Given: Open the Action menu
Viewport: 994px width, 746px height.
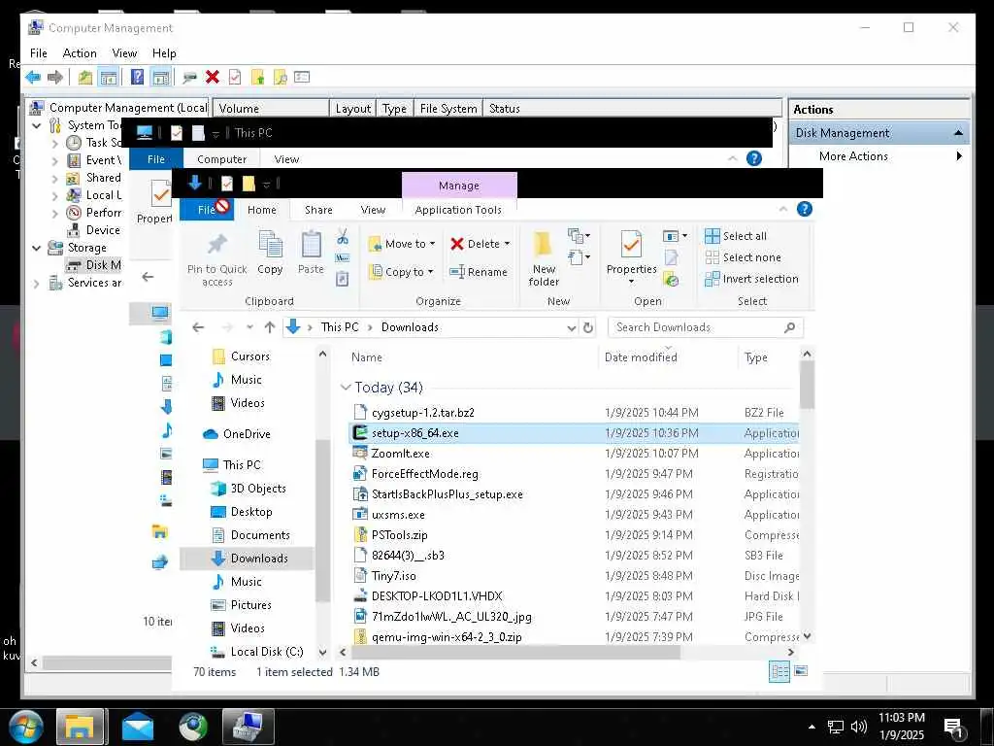Looking at the screenshot, I should 80,53.
